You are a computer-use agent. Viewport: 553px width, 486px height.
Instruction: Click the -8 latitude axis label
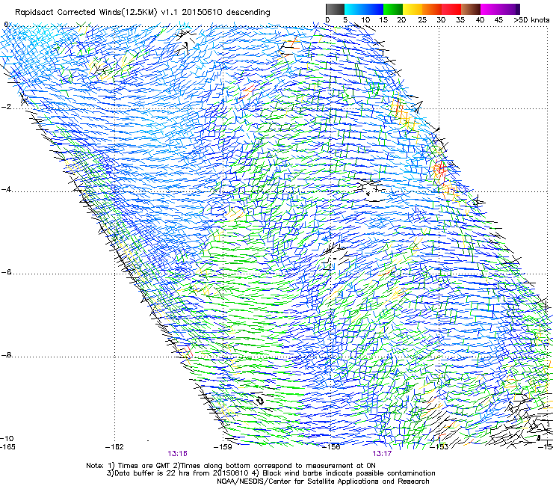click(x=6, y=355)
